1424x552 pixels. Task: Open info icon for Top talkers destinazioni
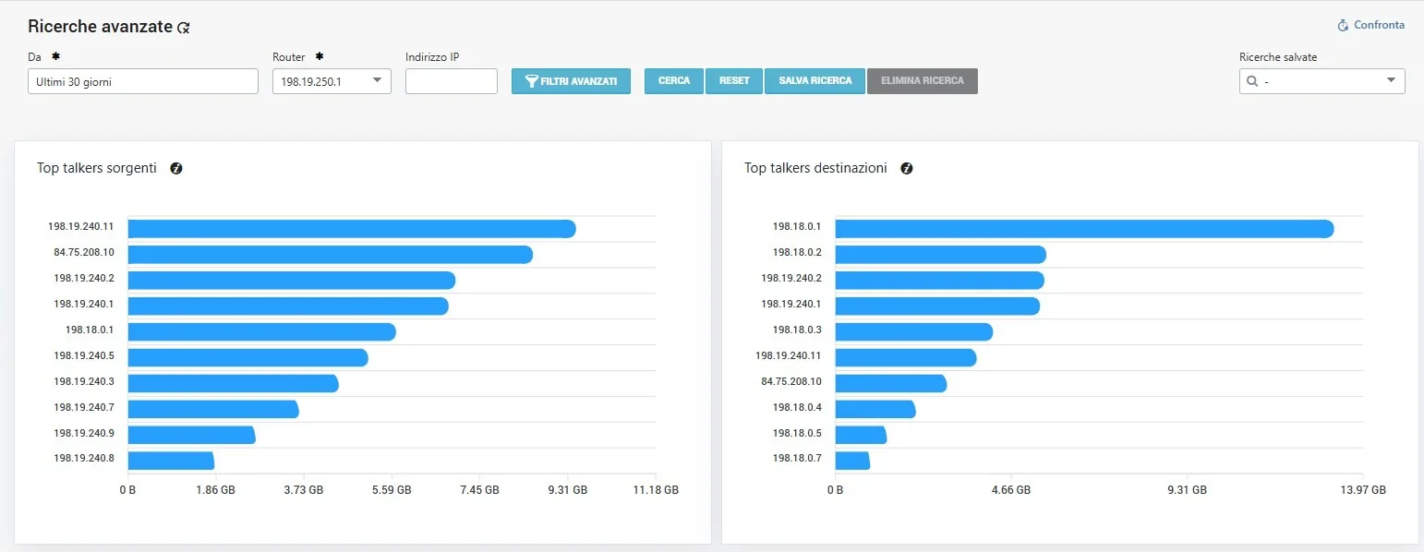coord(907,168)
